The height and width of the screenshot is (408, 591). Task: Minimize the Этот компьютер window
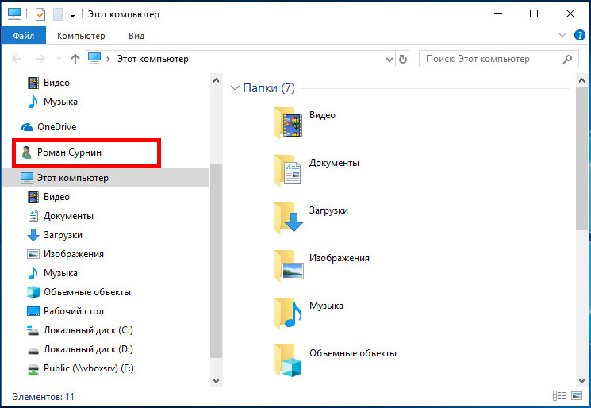(x=498, y=14)
